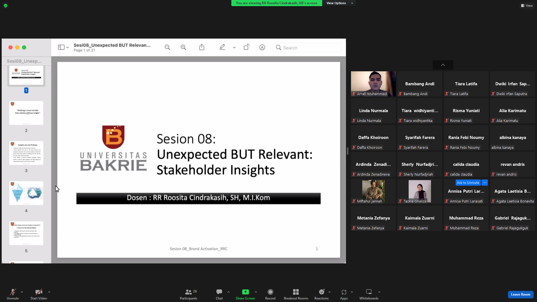Click the Sesi08_Unexp... sidebar document title
This screenshot has width=537, height=302.
tap(24, 61)
